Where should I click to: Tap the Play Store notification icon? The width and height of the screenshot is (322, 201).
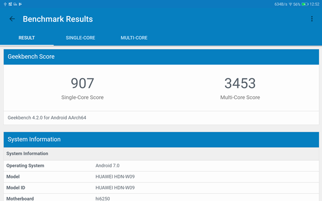[20, 4]
